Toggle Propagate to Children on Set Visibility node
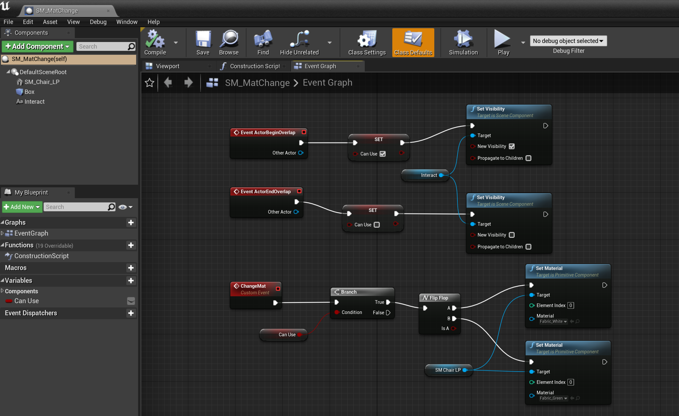The image size is (679, 416). [528, 158]
